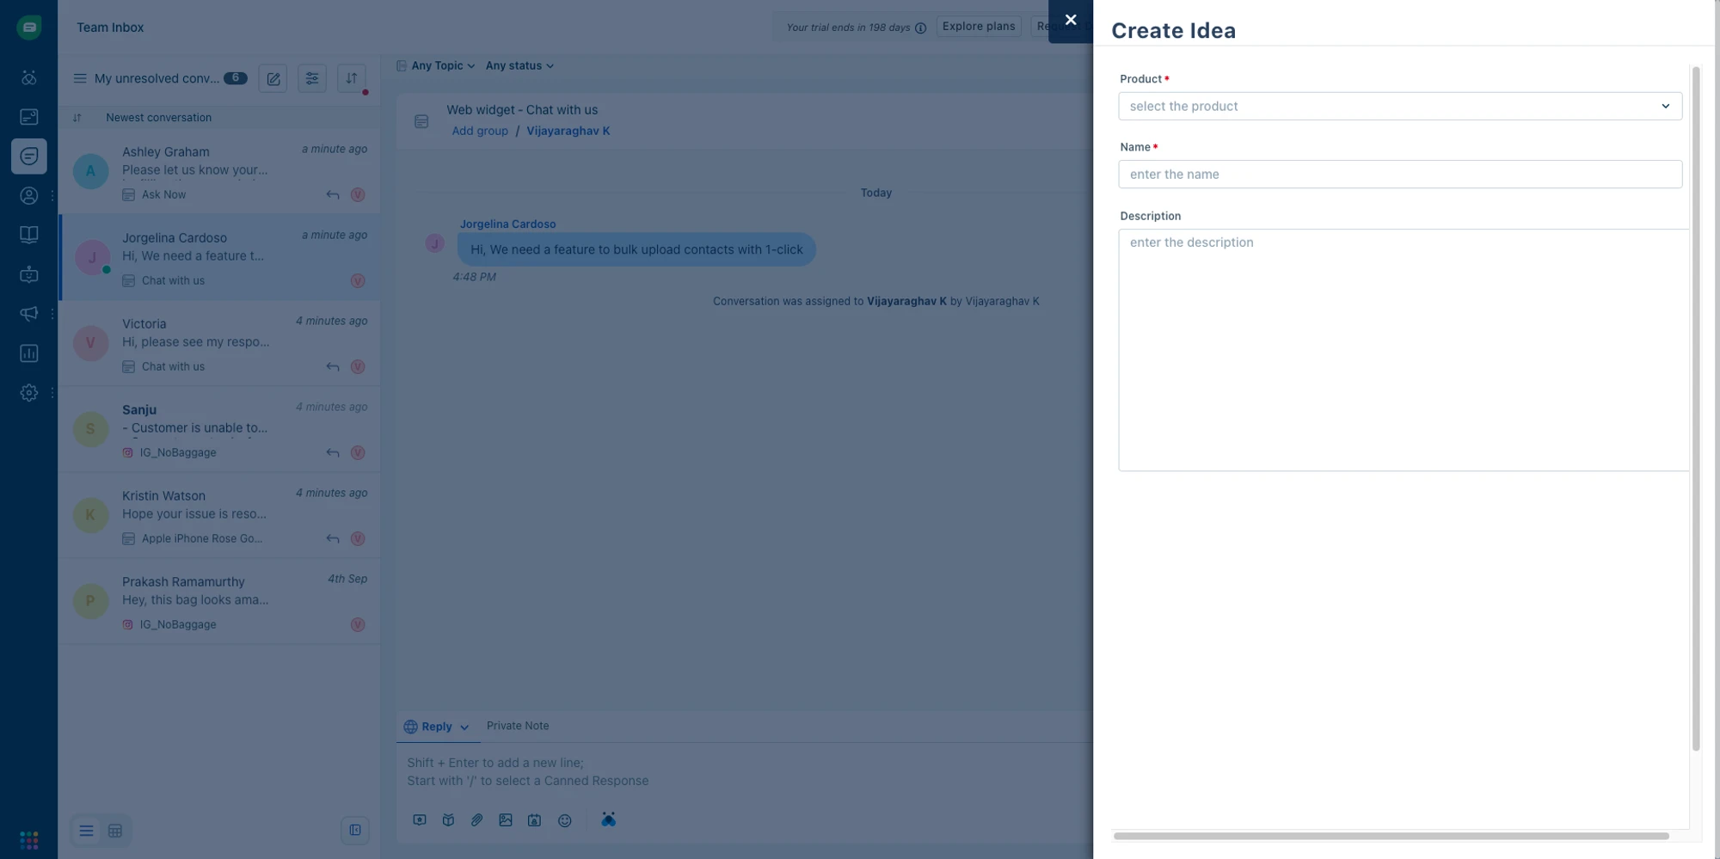Select the Contacts icon in the sidebar

(28, 195)
